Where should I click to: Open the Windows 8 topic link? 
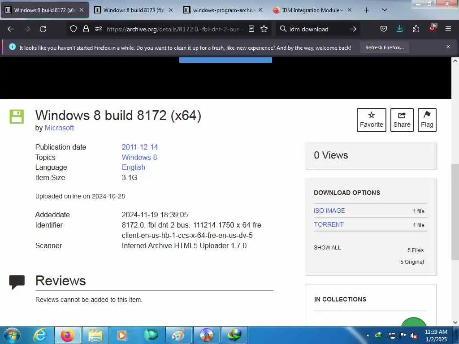[x=139, y=157]
